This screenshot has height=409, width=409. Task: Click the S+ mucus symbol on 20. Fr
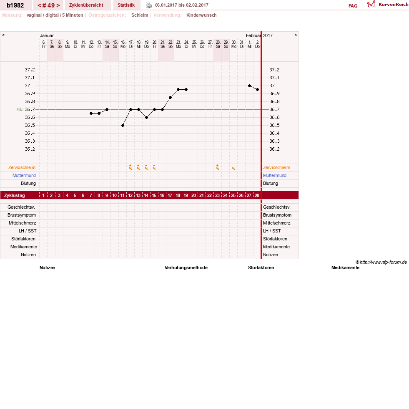[x=154, y=167]
